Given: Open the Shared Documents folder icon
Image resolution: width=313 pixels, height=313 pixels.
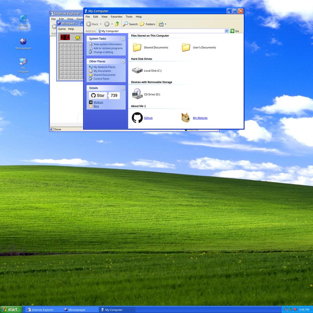Looking at the screenshot, I should coord(137,48).
